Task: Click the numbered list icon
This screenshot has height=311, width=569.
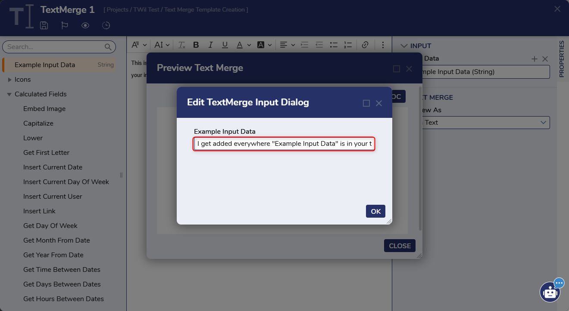Action: [x=348, y=45]
